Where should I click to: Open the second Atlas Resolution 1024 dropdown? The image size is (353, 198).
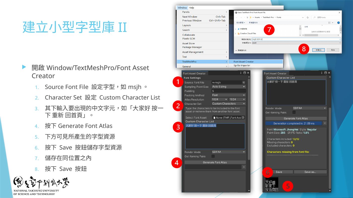[x=237, y=100]
